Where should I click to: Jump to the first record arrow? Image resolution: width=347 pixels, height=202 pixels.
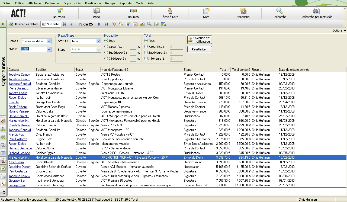pyautogui.click(x=65, y=24)
